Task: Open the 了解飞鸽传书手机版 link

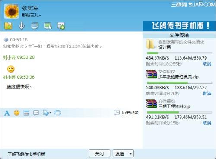Action: pyautogui.click(x=26, y=154)
